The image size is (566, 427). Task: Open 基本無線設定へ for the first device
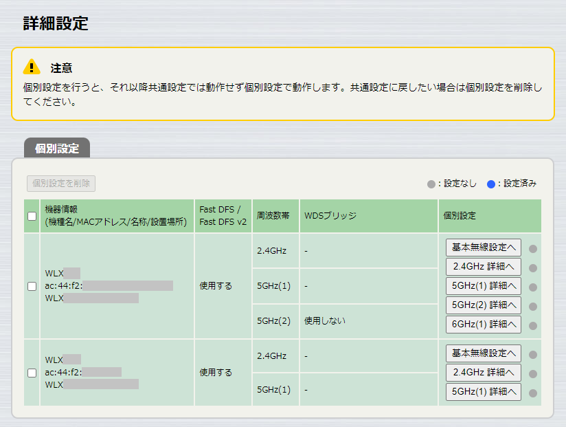[x=484, y=247]
